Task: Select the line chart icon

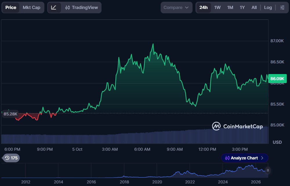Action: pyautogui.click(x=54, y=8)
